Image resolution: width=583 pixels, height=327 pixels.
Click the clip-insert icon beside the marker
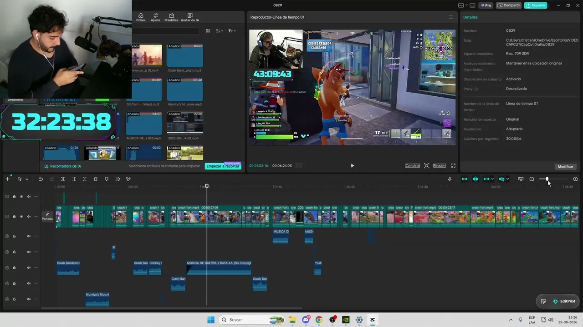118,179
